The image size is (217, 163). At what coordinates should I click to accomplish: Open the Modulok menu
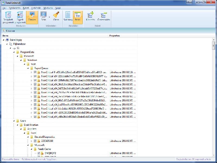pos(48,8)
